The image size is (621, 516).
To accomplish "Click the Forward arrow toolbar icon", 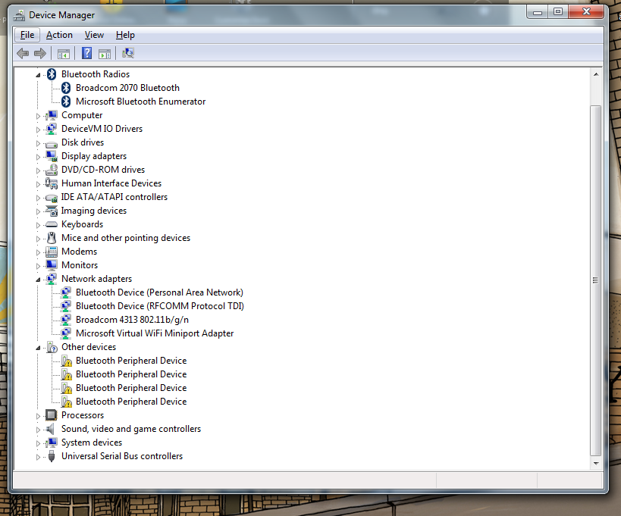I will (40, 53).
